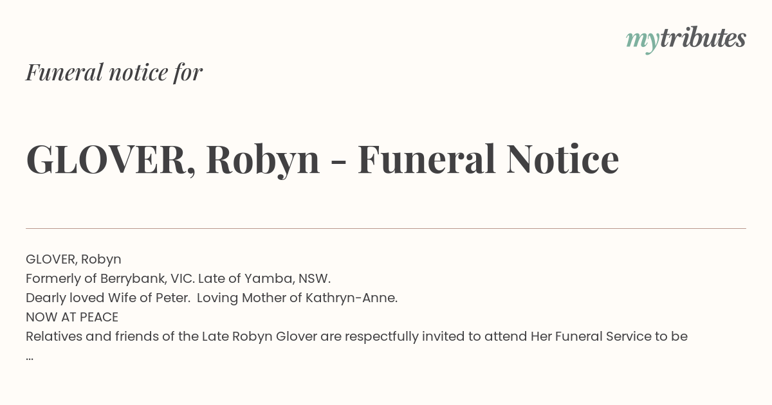This screenshot has width=772, height=405.
Task: Click 'Loving Mother of Kathryn-Anne' text
Action: point(297,298)
